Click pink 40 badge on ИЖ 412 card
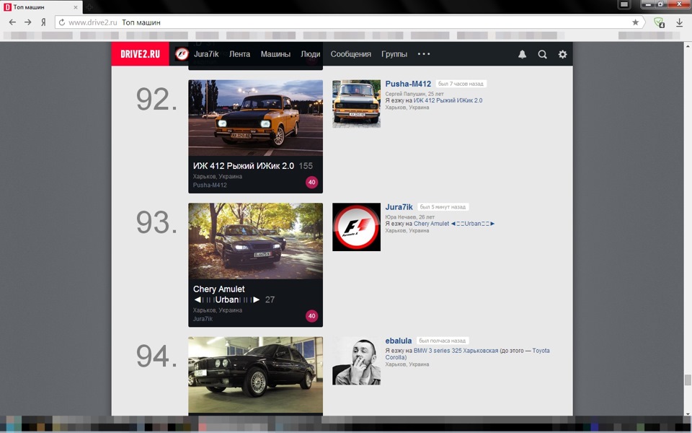This screenshot has height=433, width=692. [x=311, y=182]
